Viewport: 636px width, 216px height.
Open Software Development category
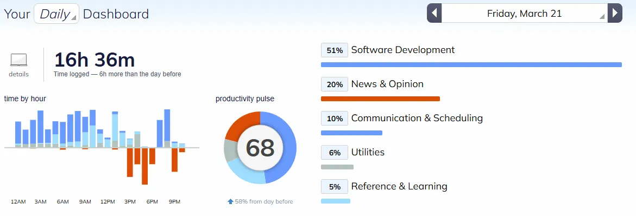coord(403,50)
